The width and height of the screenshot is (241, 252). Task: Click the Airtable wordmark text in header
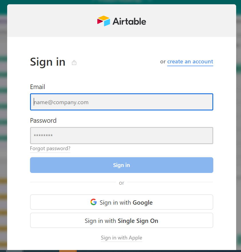pos(129,21)
